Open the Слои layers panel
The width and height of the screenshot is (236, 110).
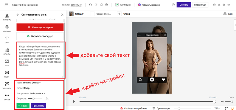[x=228, y=14]
